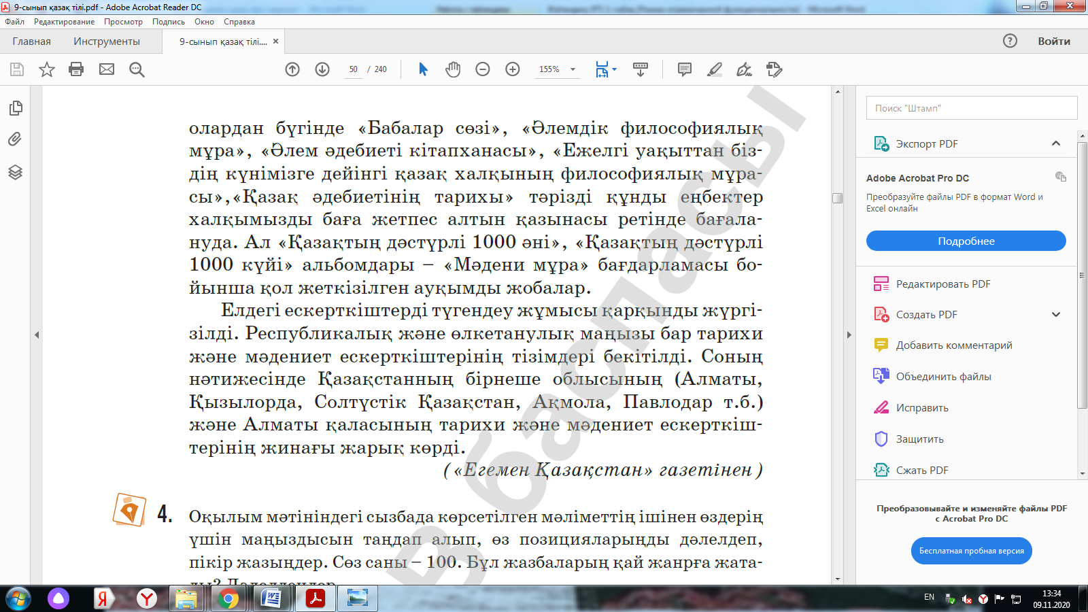Select the highlight text marker tool

(715, 69)
